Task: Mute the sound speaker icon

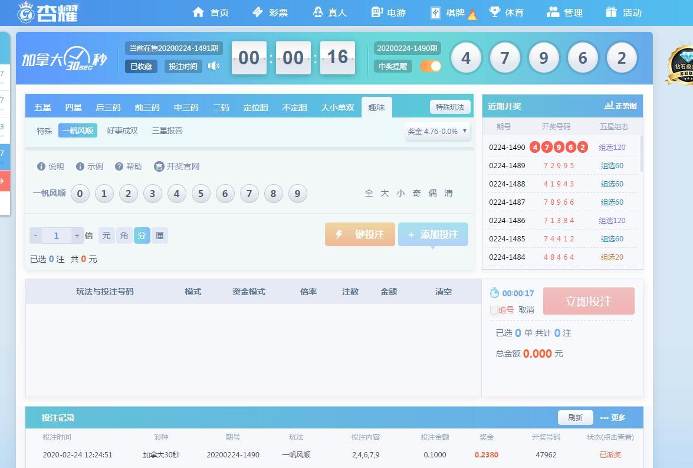Action: tap(214, 66)
